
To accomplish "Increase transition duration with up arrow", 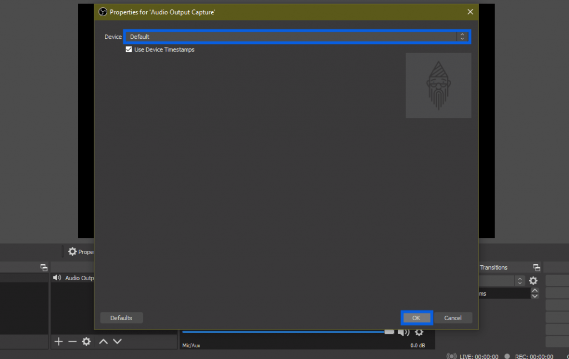I will pyautogui.click(x=535, y=291).
